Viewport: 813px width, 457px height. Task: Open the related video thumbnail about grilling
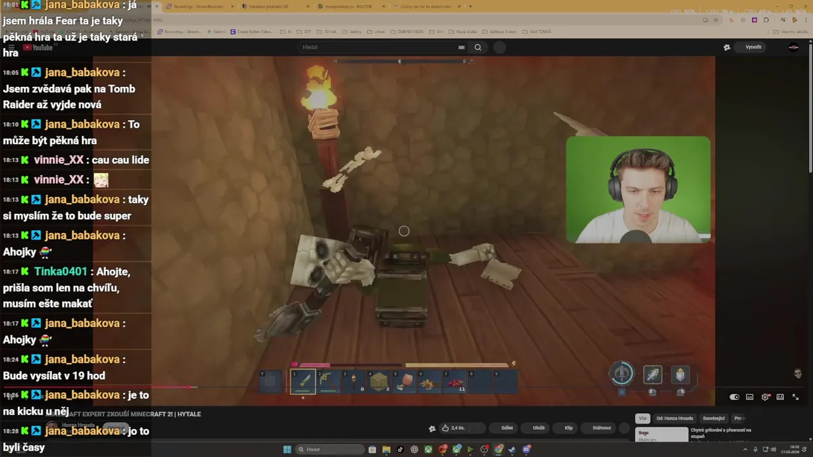(662, 434)
